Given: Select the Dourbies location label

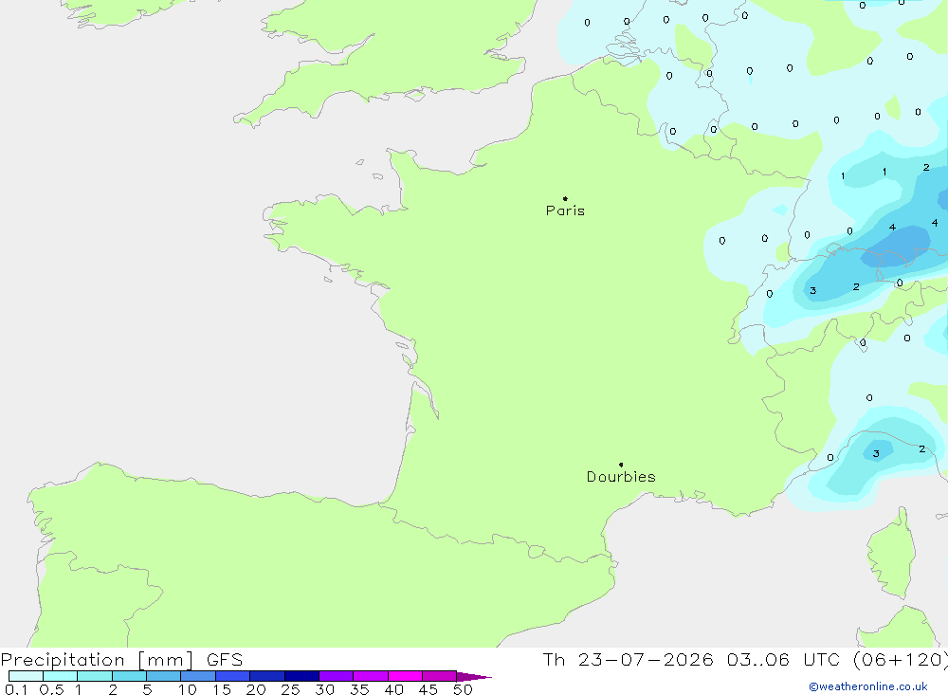Looking at the screenshot, I should coord(621,477).
